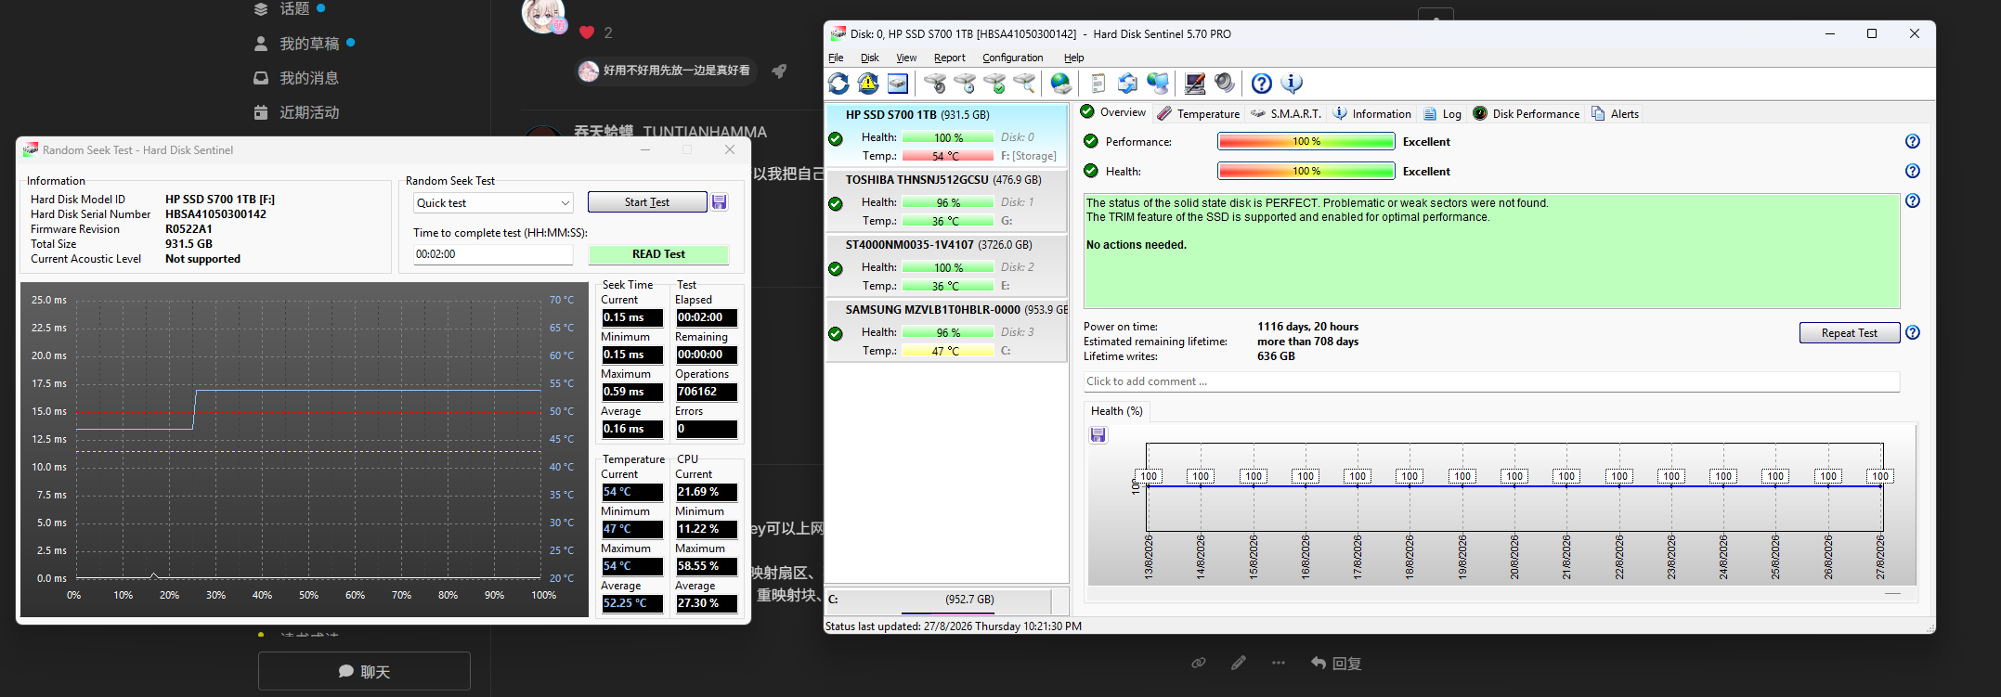Select the HP SSD S700 1TB disk entry
Screen dimensions: 2001x697
click(946, 136)
